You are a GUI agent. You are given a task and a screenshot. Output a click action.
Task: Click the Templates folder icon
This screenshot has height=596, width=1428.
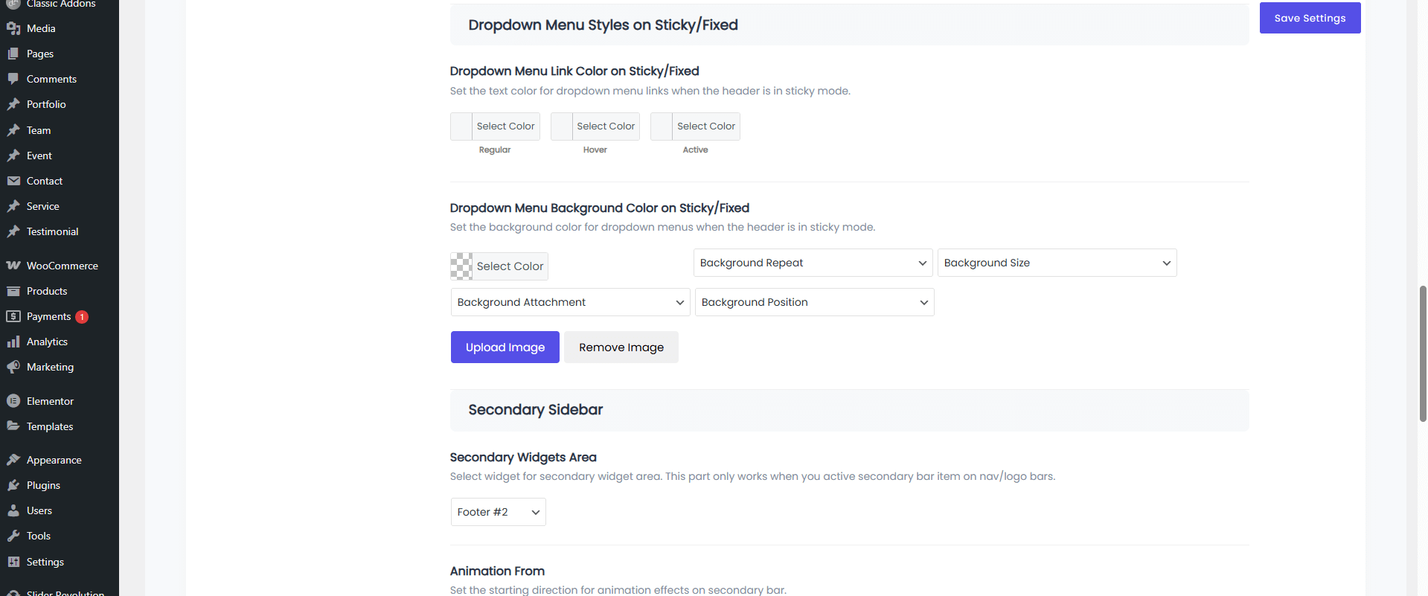coord(13,426)
